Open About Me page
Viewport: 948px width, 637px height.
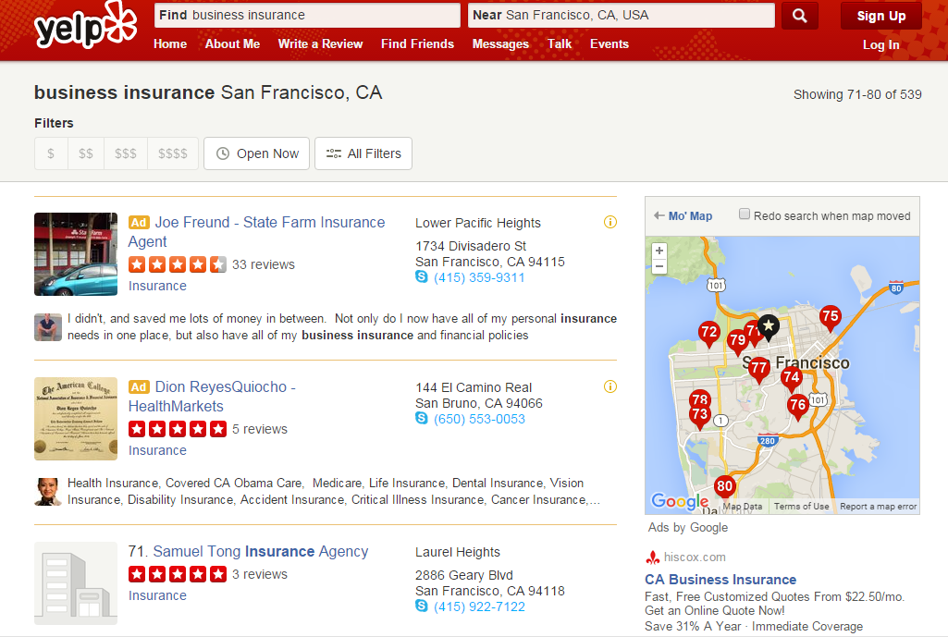pos(232,44)
